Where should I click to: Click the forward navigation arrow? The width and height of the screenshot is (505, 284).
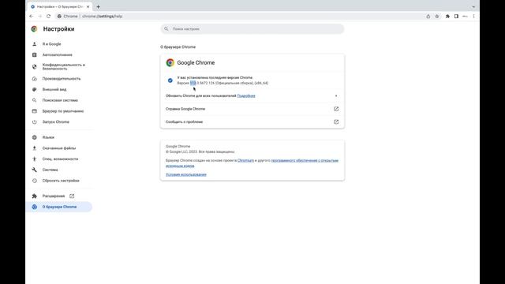click(x=40, y=16)
